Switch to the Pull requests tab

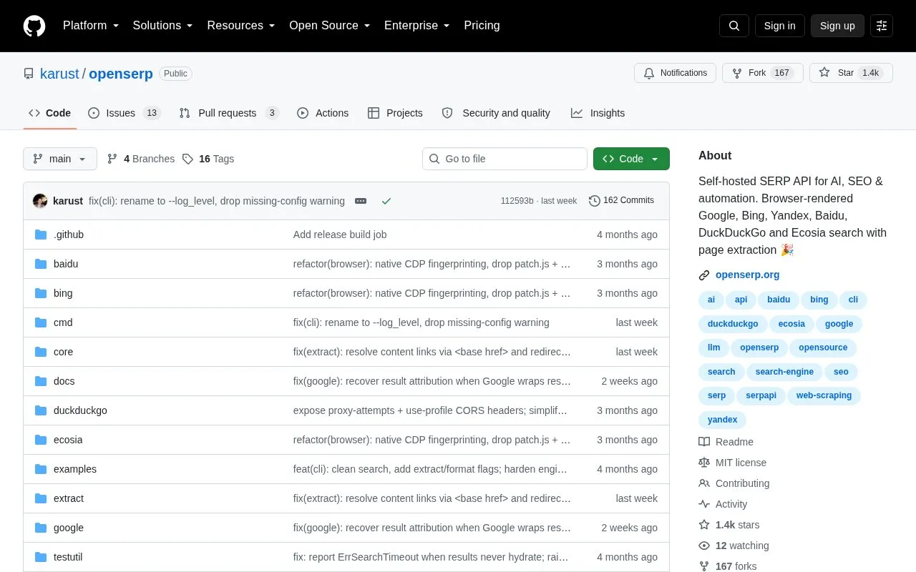click(229, 113)
